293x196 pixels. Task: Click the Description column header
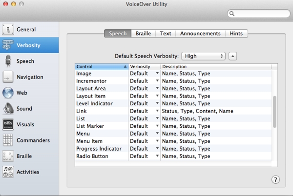pyautogui.click(x=216, y=67)
